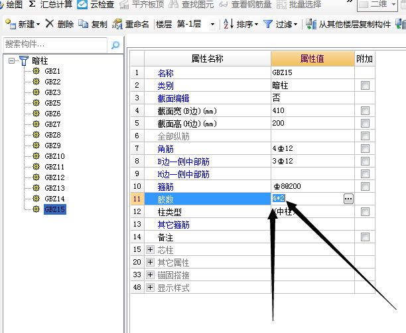Toggle 附加 checkbox for 全部纵筋 row
Image resolution: width=406 pixels, height=333 pixels.
point(365,136)
